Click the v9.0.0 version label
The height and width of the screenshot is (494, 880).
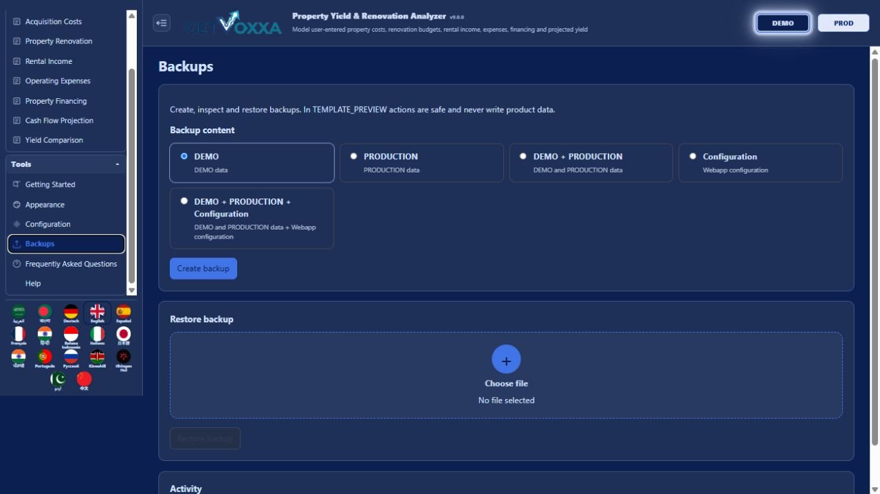pyautogui.click(x=457, y=16)
